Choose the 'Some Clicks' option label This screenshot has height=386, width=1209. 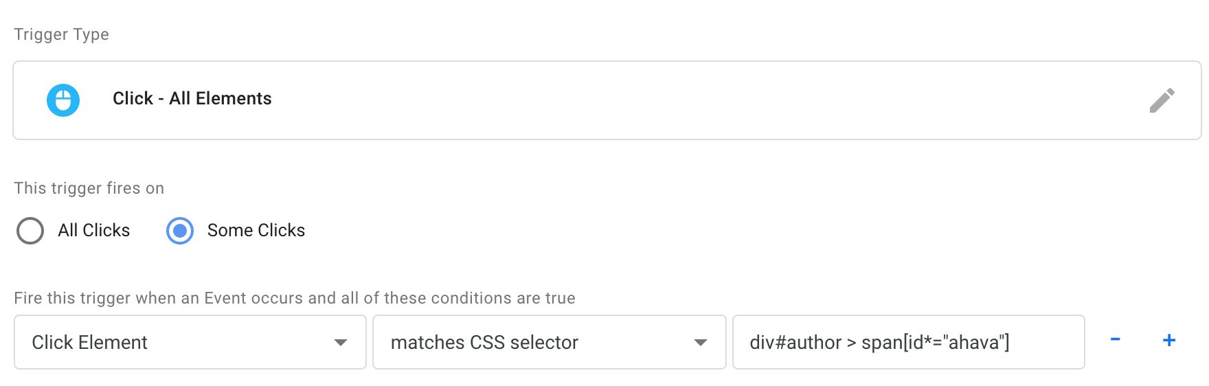[256, 230]
